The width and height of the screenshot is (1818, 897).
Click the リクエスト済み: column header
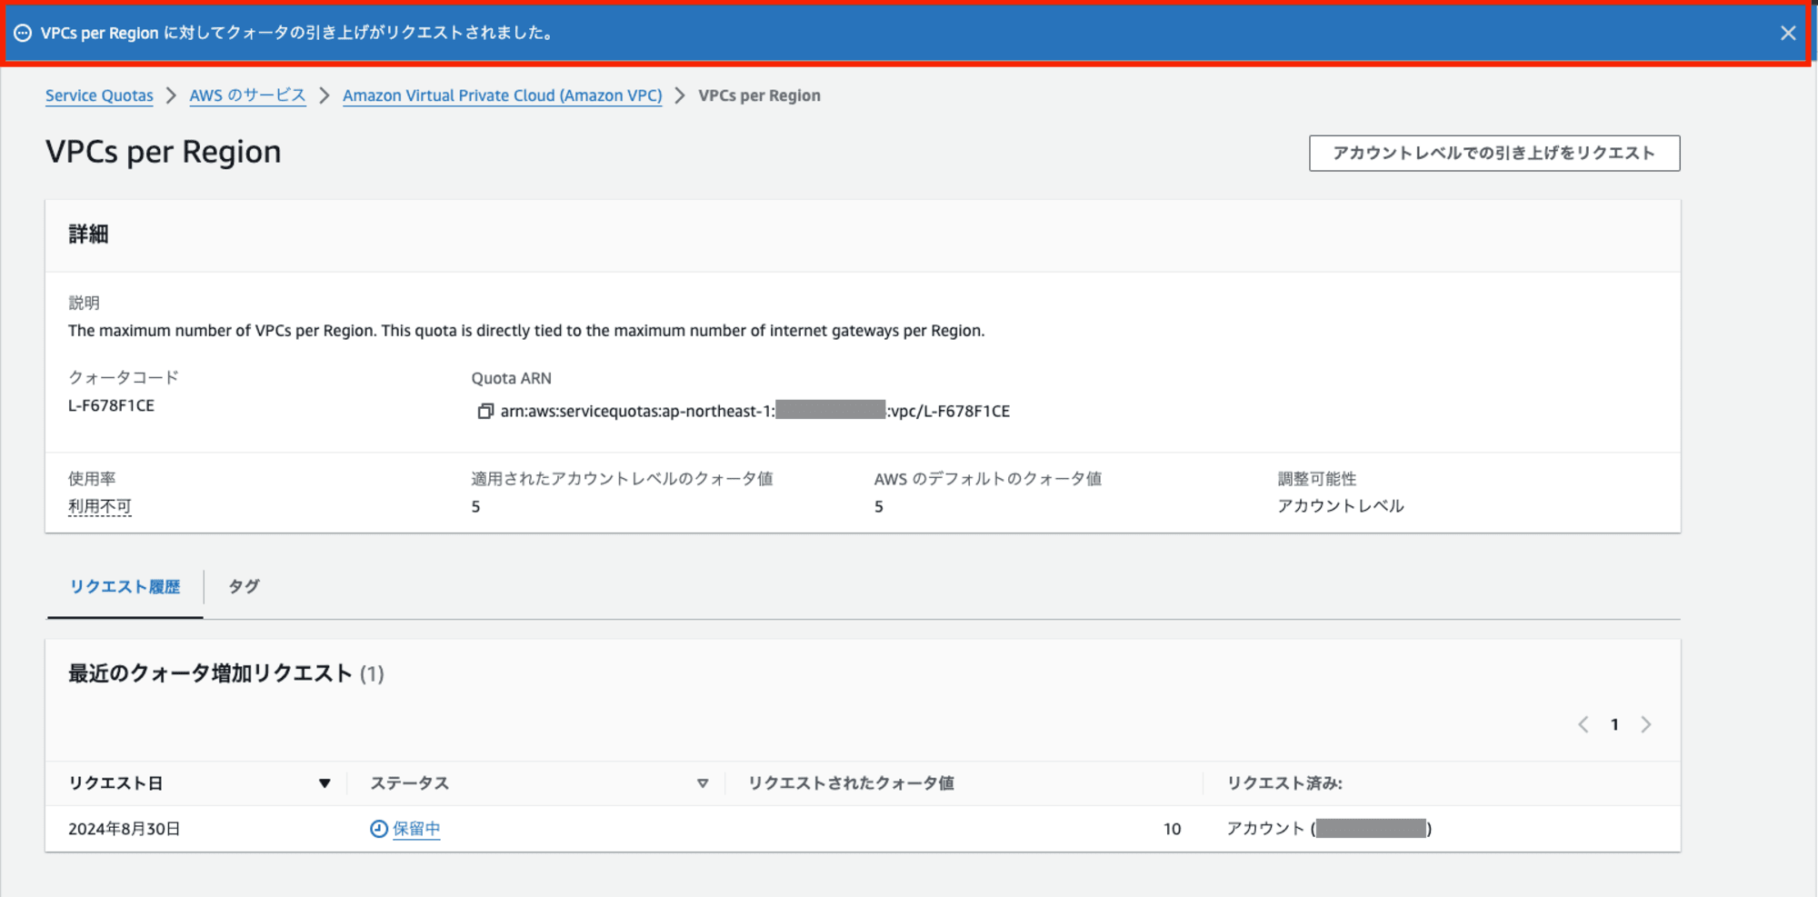pos(1284,783)
